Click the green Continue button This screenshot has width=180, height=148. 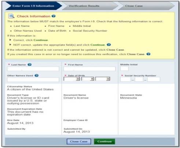click(104, 141)
